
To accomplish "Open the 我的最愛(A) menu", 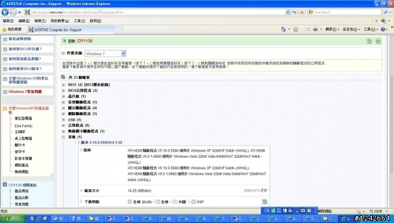I will click(60, 21).
